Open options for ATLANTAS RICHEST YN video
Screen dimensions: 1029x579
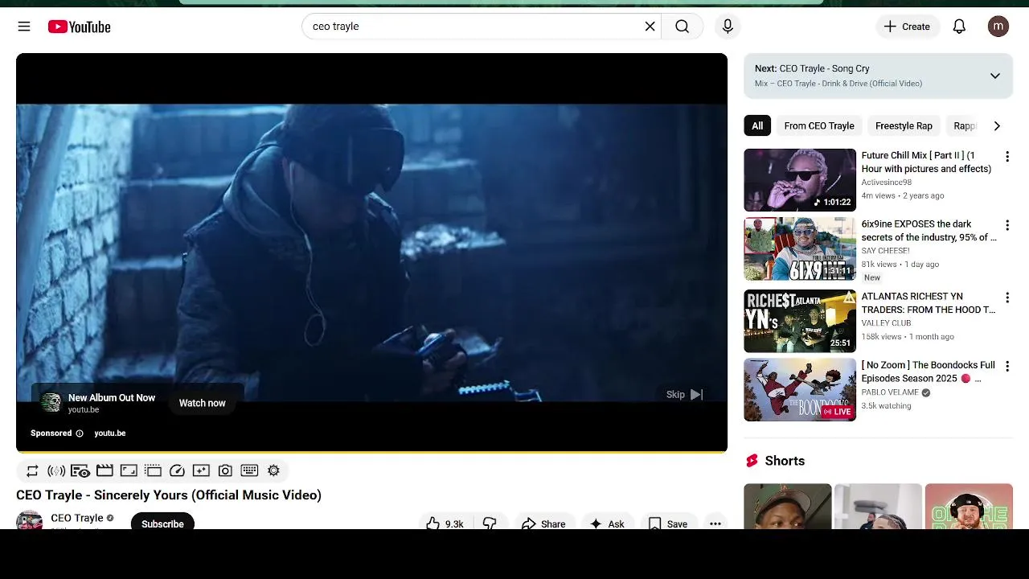1007,298
